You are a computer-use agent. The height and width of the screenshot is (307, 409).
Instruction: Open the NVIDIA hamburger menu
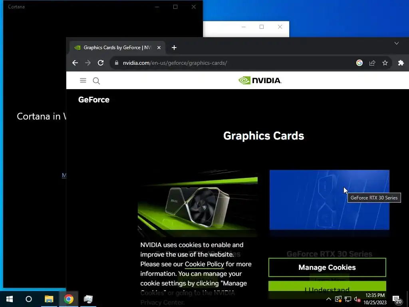(x=83, y=80)
